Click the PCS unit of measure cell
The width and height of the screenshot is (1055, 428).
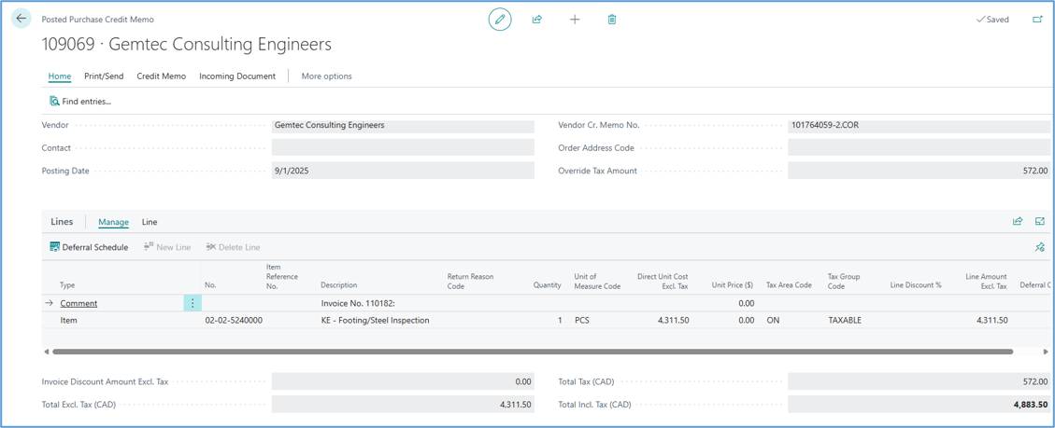click(x=582, y=321)
